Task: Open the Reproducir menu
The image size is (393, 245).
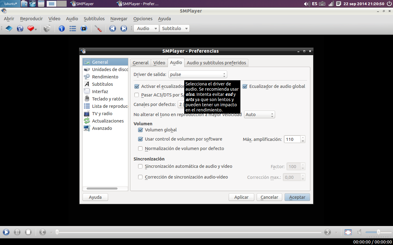Action: coord(31,19)
